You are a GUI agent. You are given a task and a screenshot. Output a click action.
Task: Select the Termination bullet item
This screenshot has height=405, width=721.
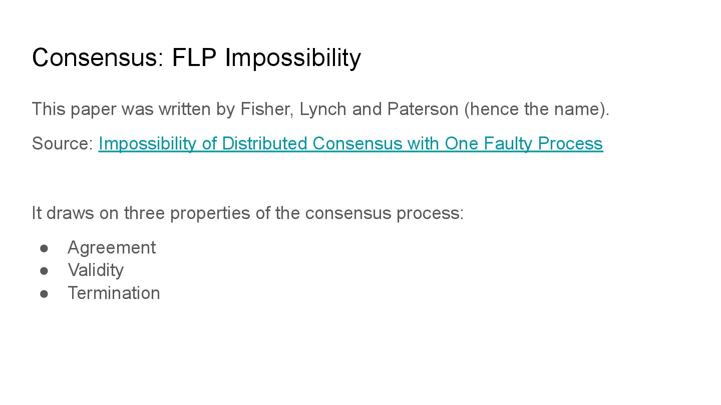[x=114, y=292]
